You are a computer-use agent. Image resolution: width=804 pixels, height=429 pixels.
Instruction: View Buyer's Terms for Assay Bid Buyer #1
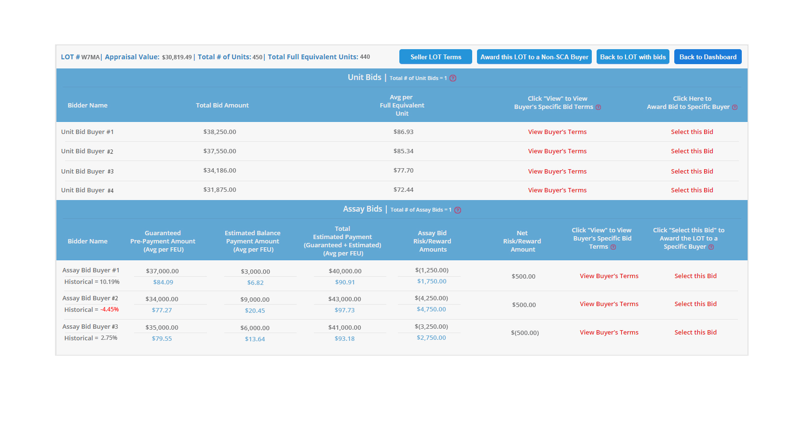point(609,276)
